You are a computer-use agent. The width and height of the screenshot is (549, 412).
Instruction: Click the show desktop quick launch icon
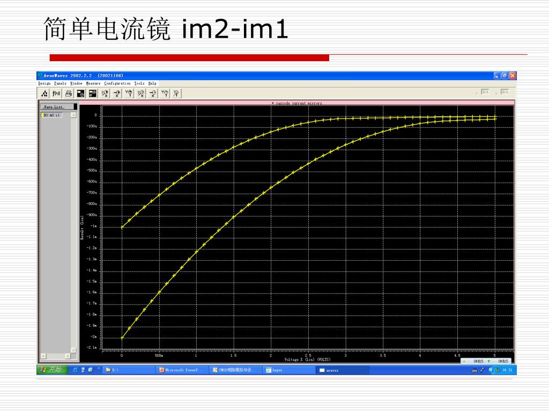click(x=90, y=370)
